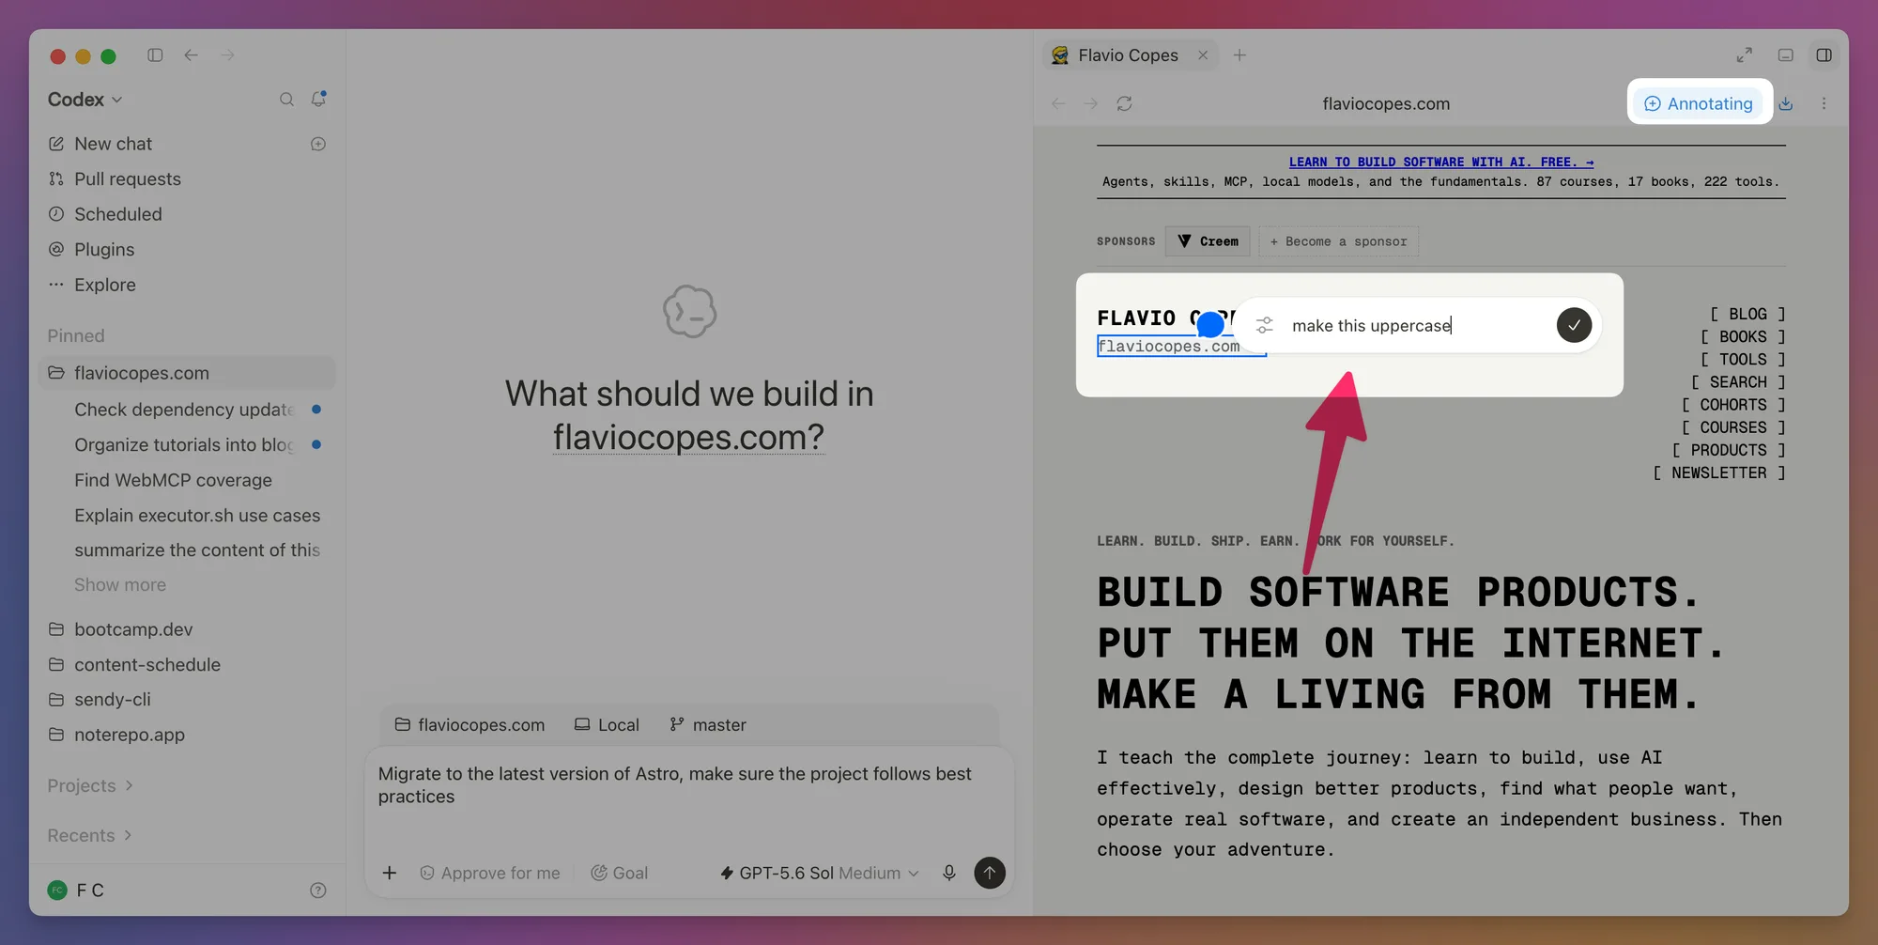This screenshot has width=1878, height=945.
Task: Click the Creem sponsor button
Action: point(1208,241)
